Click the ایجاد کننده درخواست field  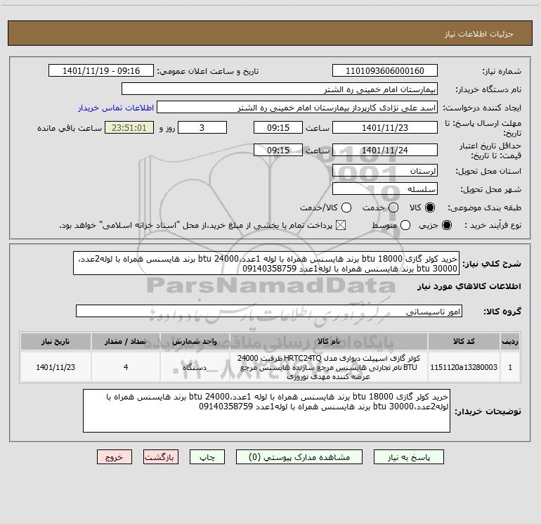(x=297, y=108)
